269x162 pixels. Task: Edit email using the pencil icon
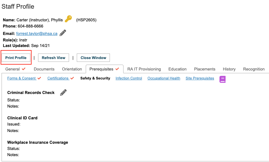[63, 33]
